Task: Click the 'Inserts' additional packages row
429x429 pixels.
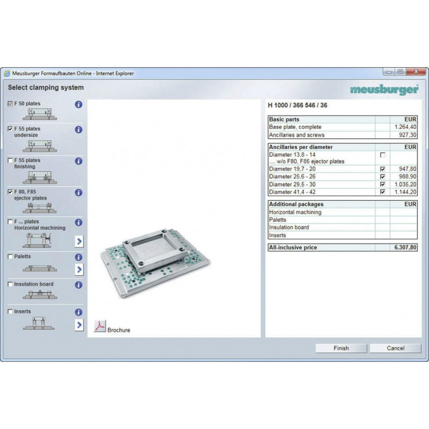Action: pos(342,235)
